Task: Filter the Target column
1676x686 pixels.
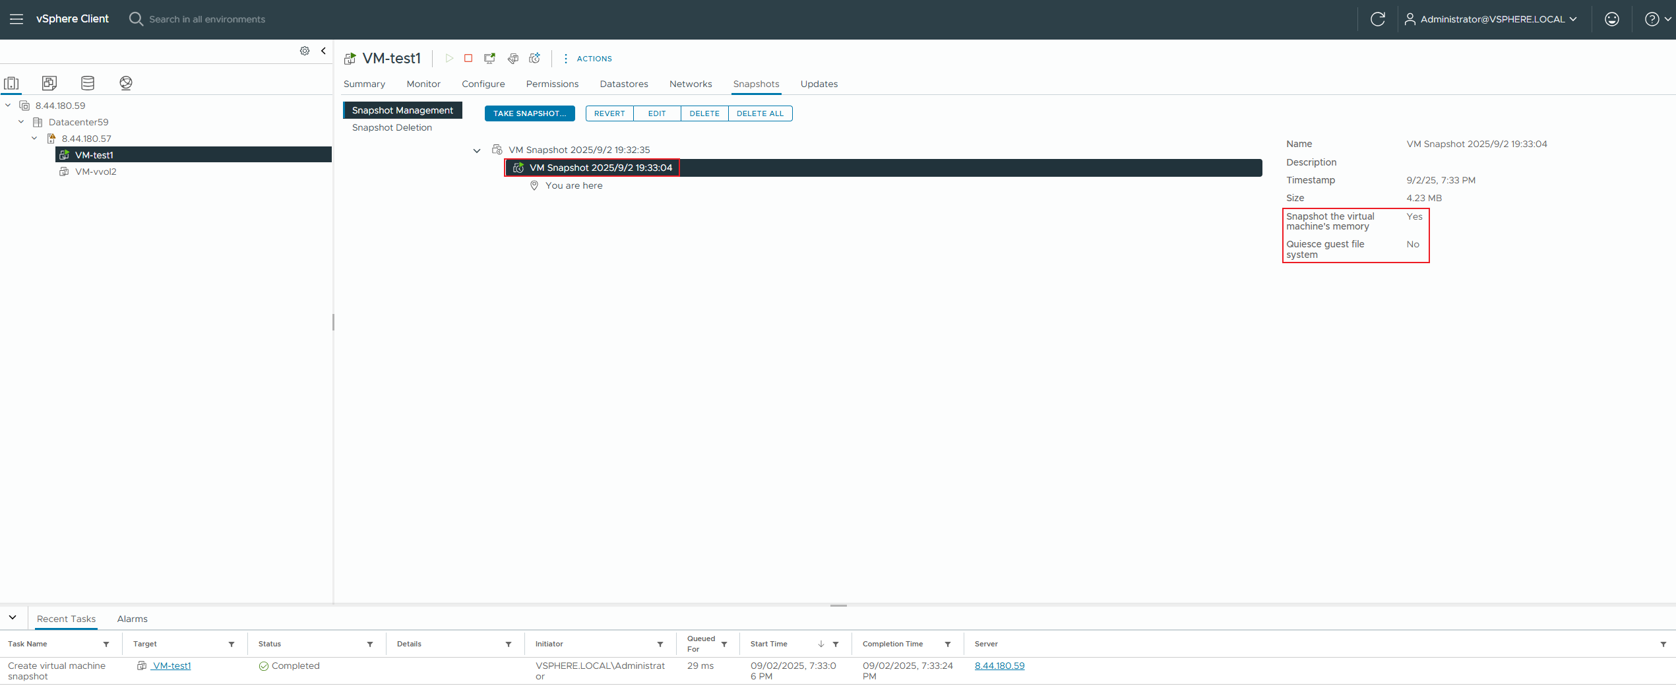Action: click(x=232, y=644)
